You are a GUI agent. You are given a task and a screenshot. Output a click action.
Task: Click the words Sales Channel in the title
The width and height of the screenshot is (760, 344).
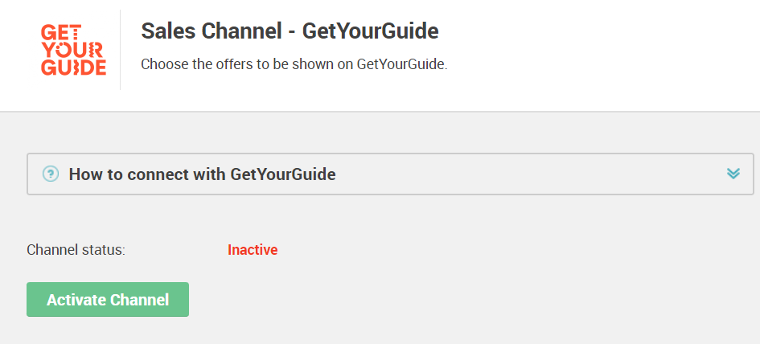pyautogui.click(x=212, y=31)
